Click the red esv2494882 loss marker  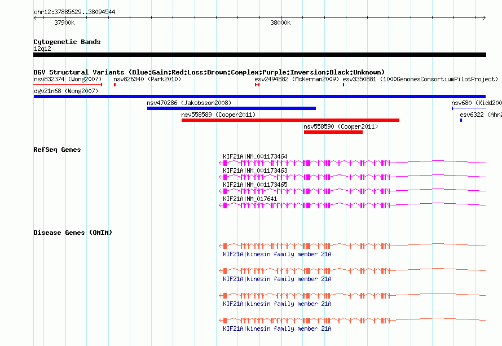[257, 85]
